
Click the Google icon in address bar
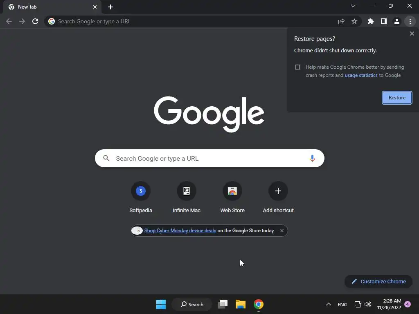[52, 21]
